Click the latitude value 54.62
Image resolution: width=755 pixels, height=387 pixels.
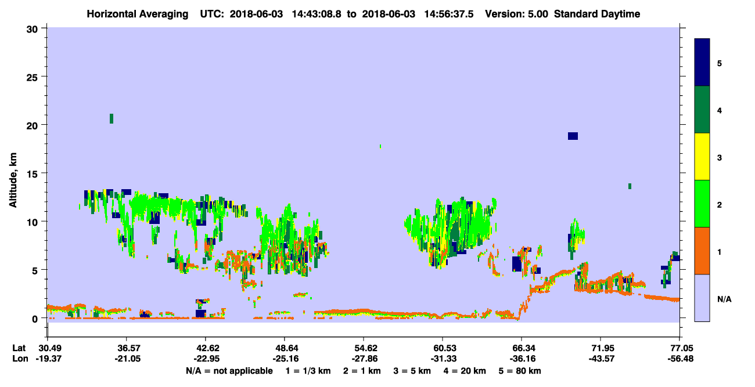coord(363,348)
